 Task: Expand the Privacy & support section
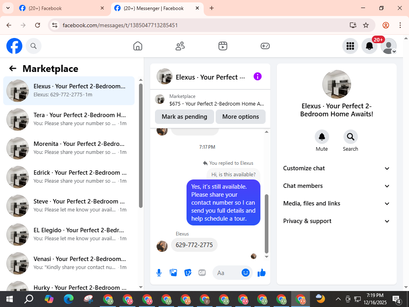336,221
